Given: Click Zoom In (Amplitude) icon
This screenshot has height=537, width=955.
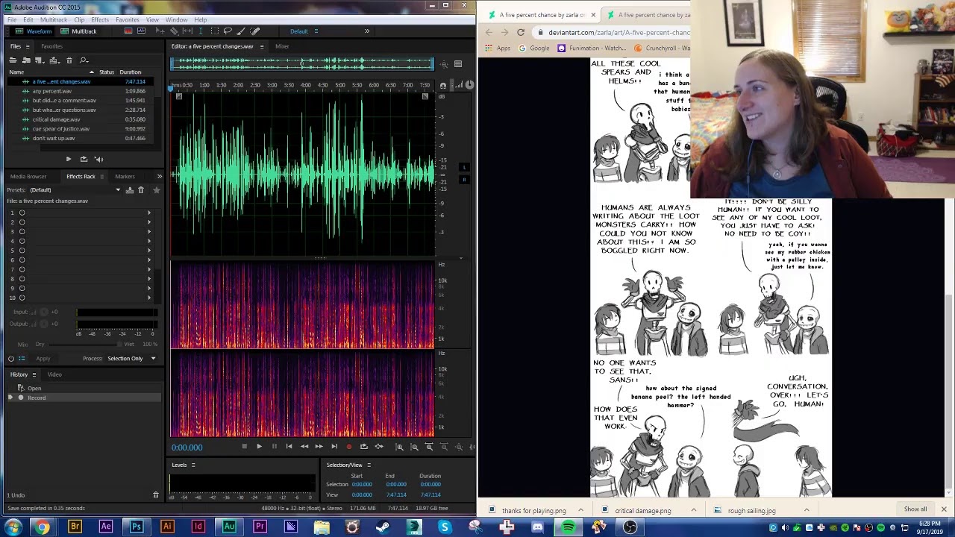Looking at the screenshot, I should pos(399,447).
